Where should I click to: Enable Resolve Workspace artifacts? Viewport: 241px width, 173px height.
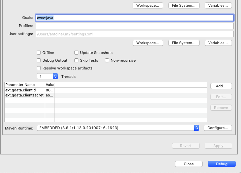[39, 68]
